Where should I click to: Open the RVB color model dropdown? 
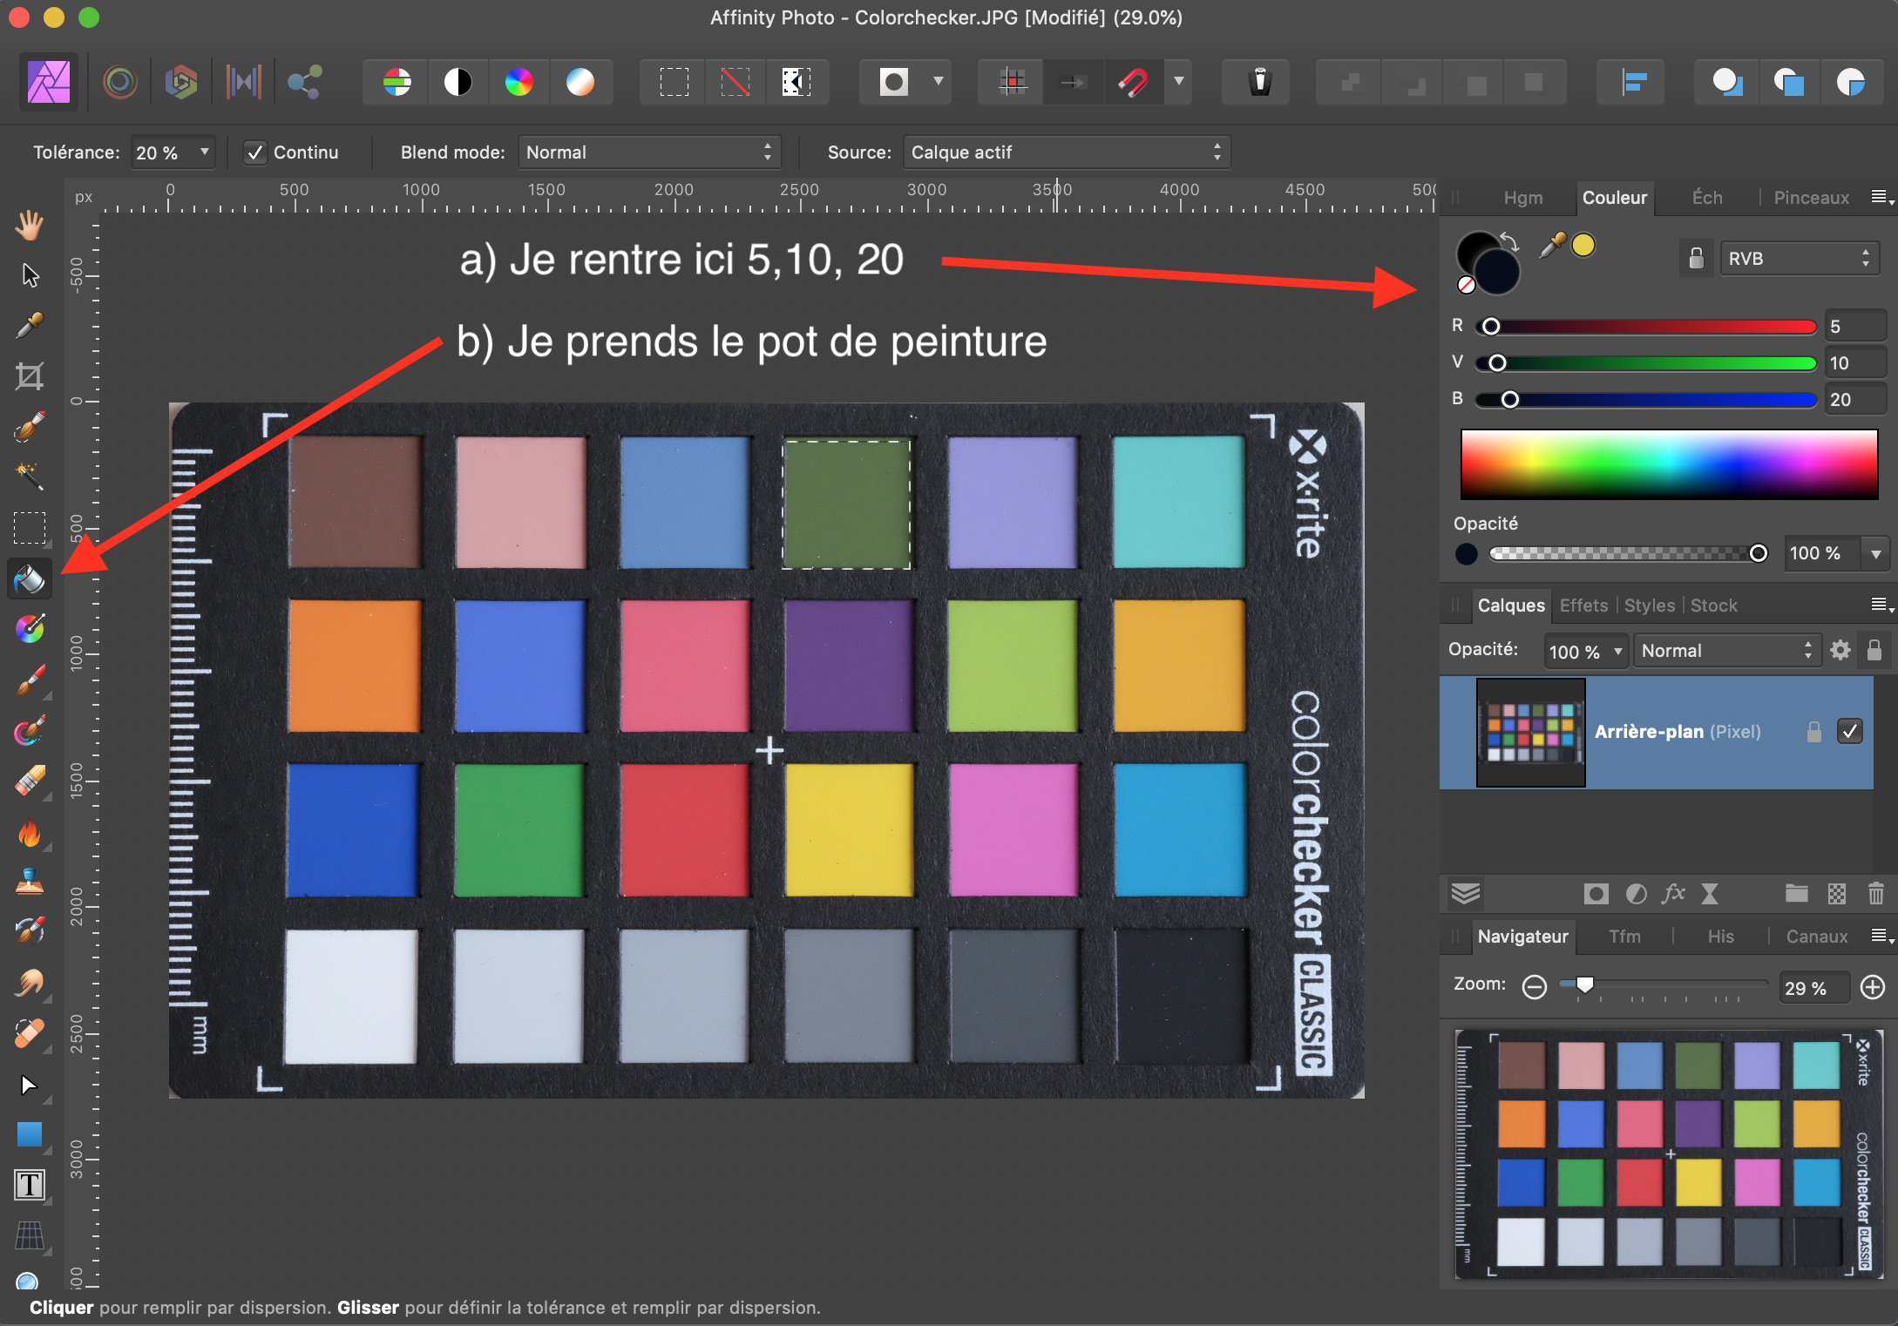1799,259
